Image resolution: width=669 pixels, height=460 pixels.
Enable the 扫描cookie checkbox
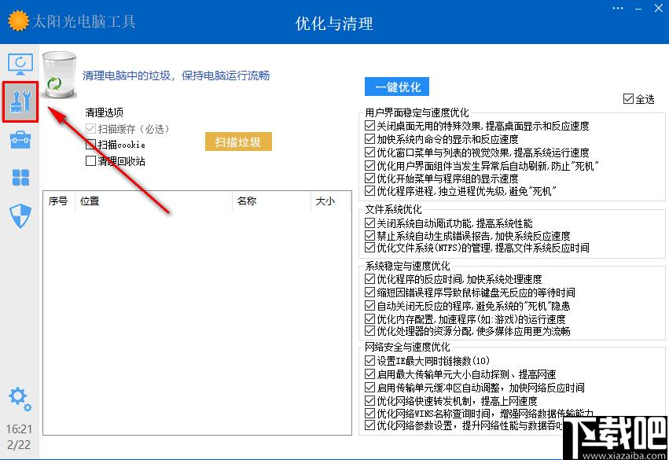click(90, 145)
